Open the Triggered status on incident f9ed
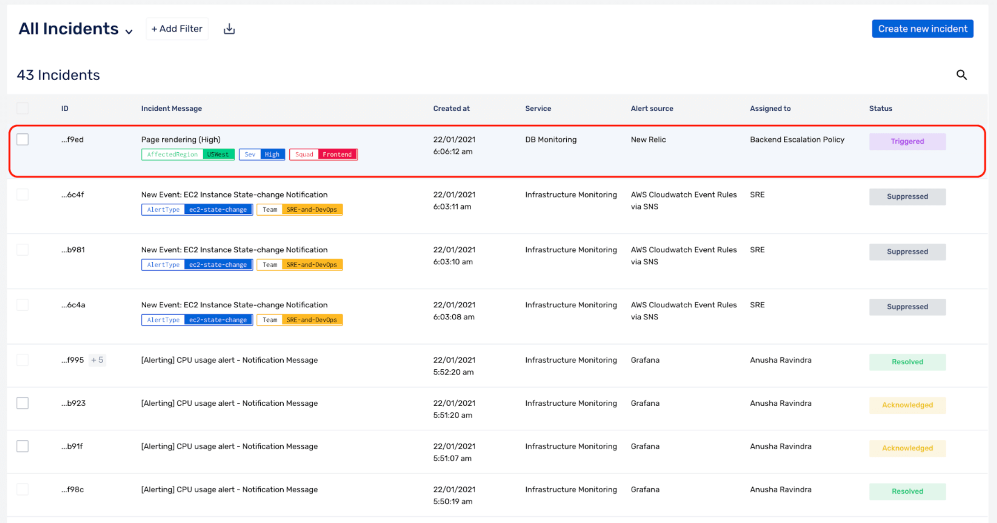This screenshot has height=523, width=997. tap(907, 142)
